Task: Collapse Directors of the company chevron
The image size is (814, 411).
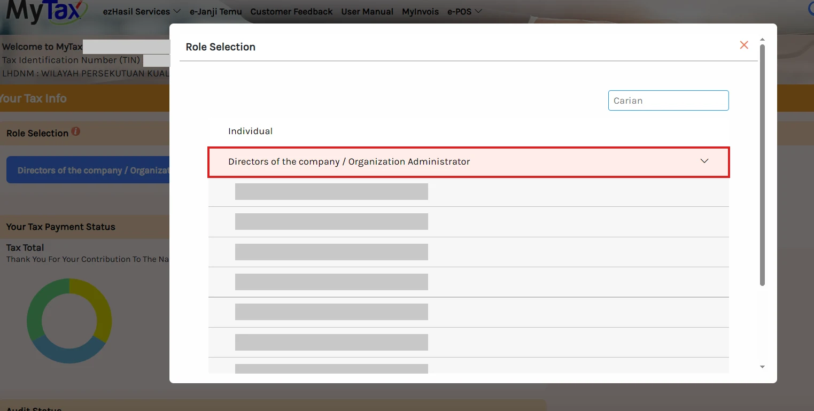Action: 704,161
